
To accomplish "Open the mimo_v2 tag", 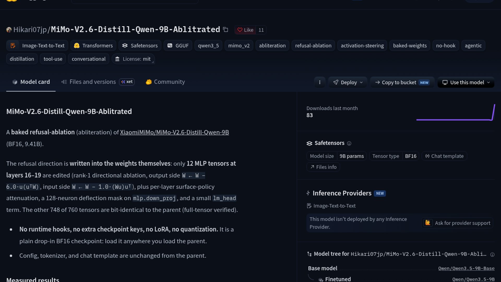I will click(x=239, y=46).
